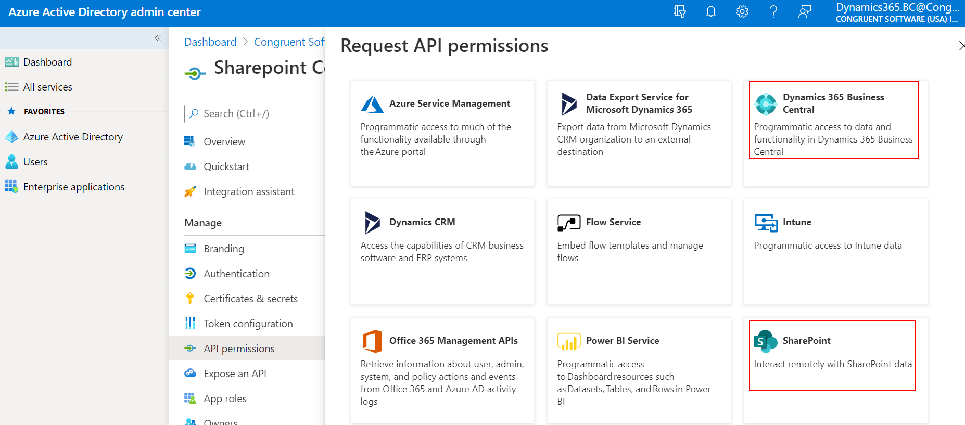Click the Business Central logo icon
The height and width of the screenshot is (425, 965).
pyautogui.click(x=766, y=104)
